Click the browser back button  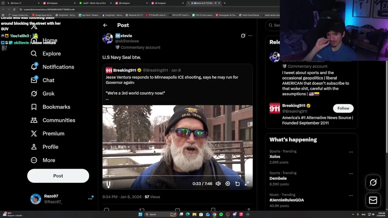[3, 9]
